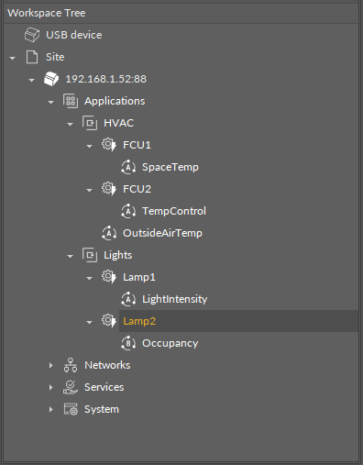Click the Networks topology icon
The image size is (363, 465).
71,365
